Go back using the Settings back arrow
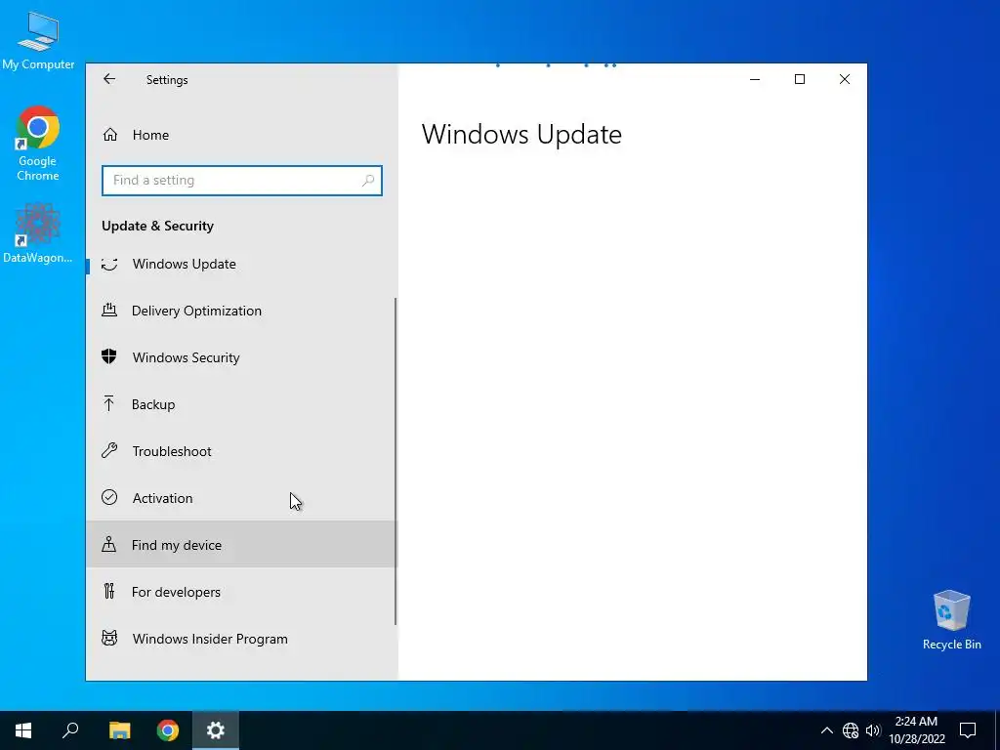 tap(109, 79)
